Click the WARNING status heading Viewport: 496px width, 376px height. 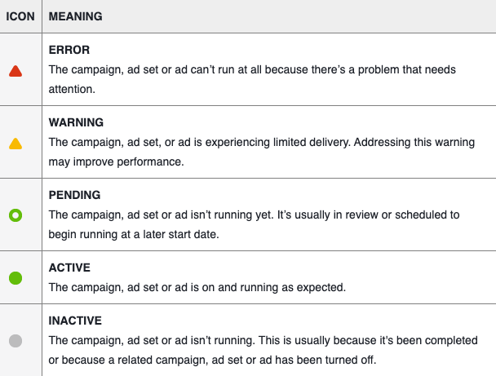(76, 122)
